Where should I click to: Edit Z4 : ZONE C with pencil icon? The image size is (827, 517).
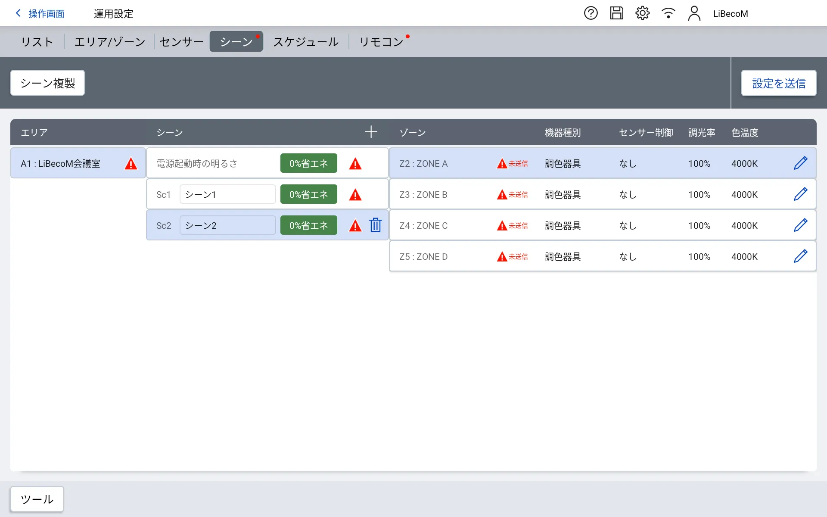(800, 225)
